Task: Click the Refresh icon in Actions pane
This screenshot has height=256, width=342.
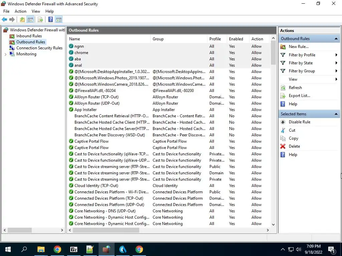Action: coord(283,88)
